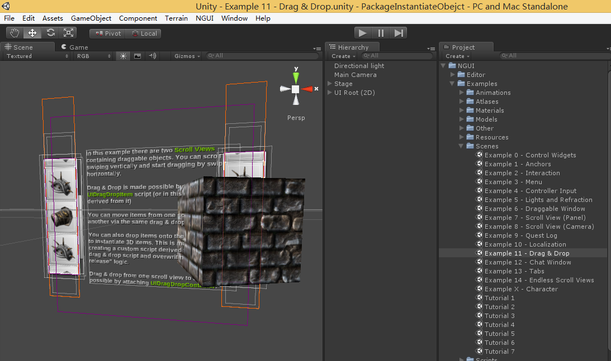Select the Move transform tool
611x361 pixels.
coord(32,33)
